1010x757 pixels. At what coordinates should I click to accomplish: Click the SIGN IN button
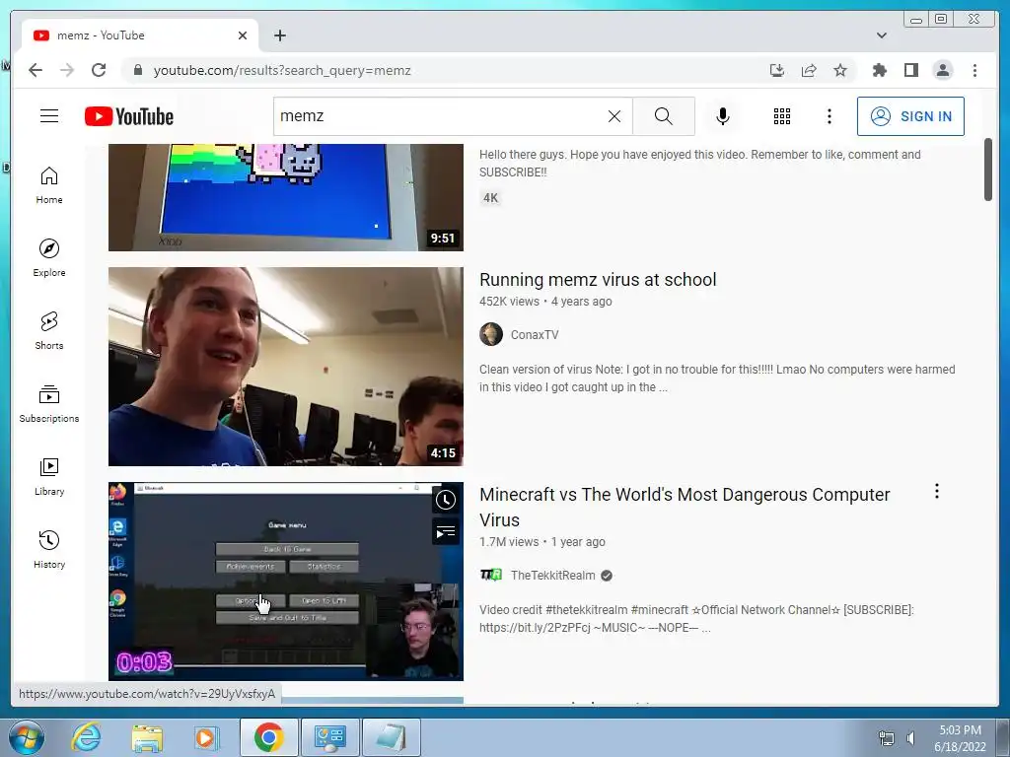coord(910,116)
